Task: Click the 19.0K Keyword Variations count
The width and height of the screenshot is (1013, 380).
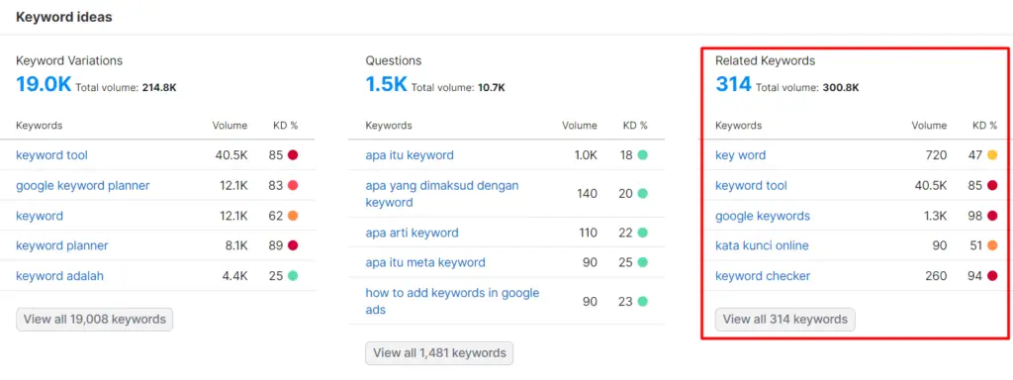Action: point(44,84)
